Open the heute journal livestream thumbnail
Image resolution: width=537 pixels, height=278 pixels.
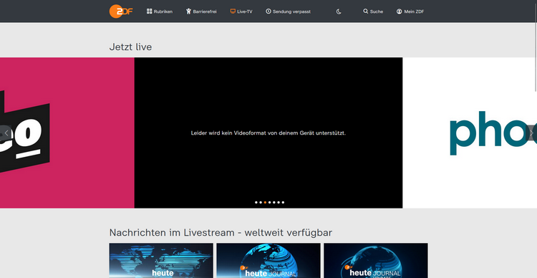(x=268, y=261)
